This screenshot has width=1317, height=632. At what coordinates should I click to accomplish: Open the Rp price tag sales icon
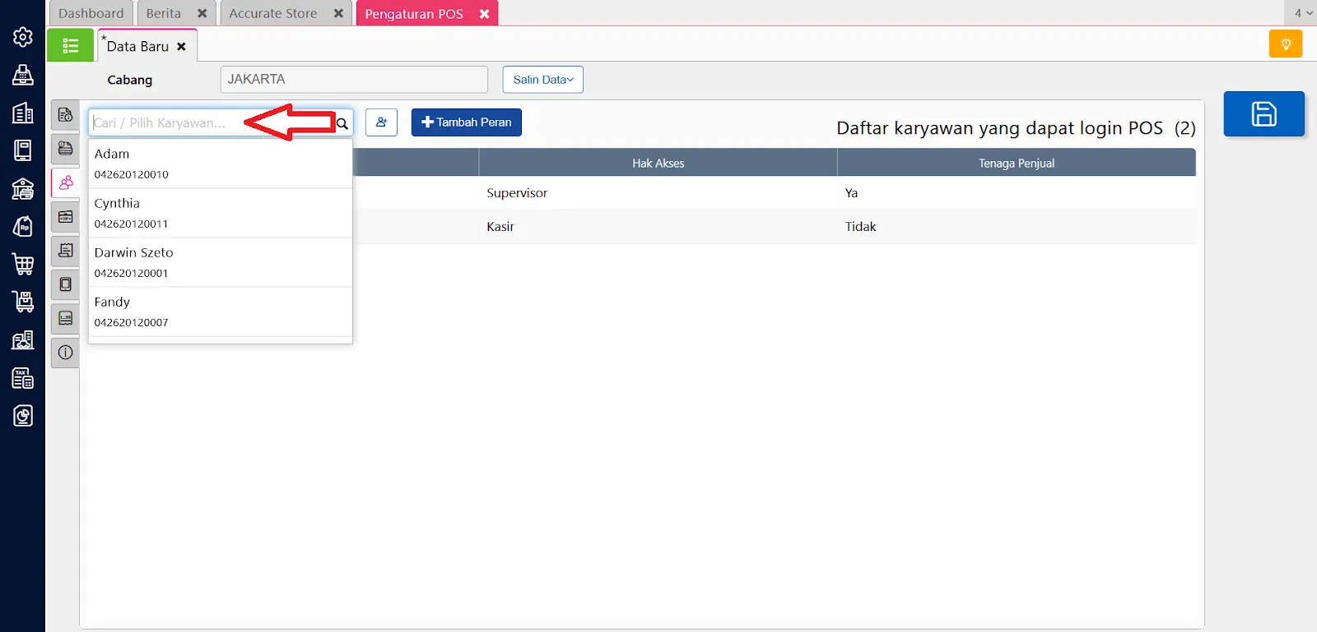[x=23, y=226]
